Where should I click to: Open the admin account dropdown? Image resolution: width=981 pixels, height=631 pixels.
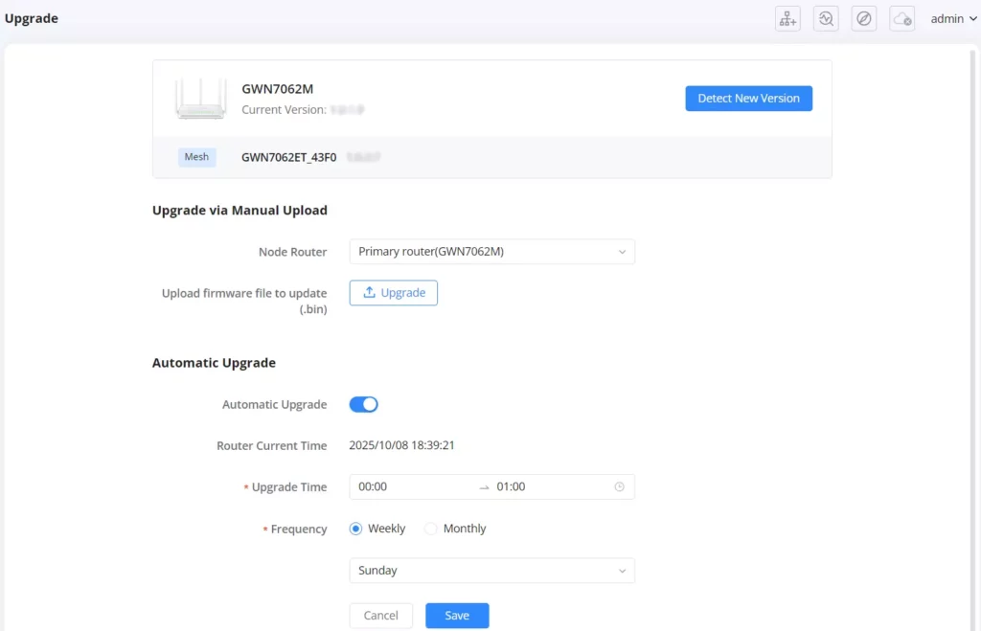953,19
